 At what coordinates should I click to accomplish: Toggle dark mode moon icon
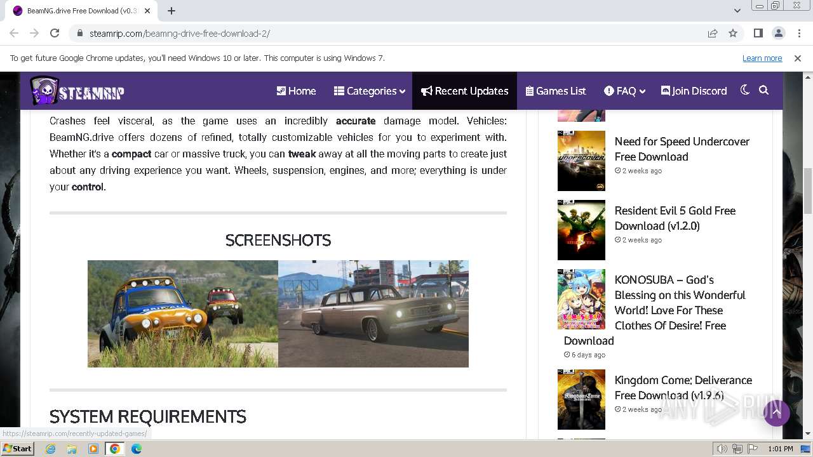tap(745, 90)
